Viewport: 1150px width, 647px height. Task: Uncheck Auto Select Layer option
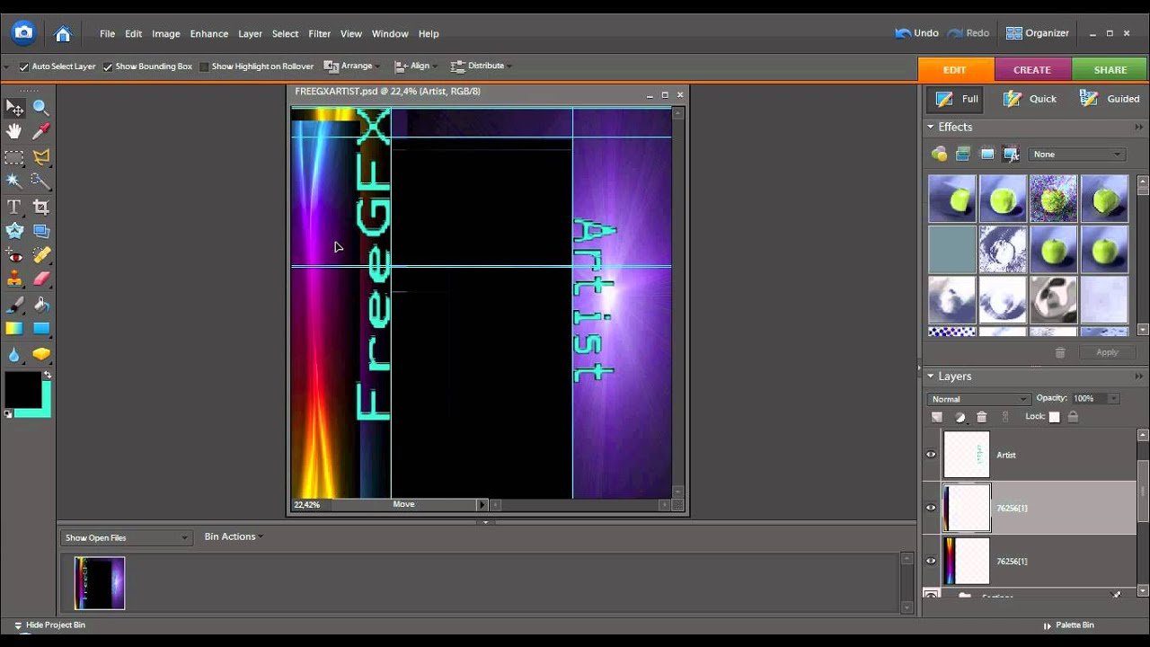coord(24,66)
